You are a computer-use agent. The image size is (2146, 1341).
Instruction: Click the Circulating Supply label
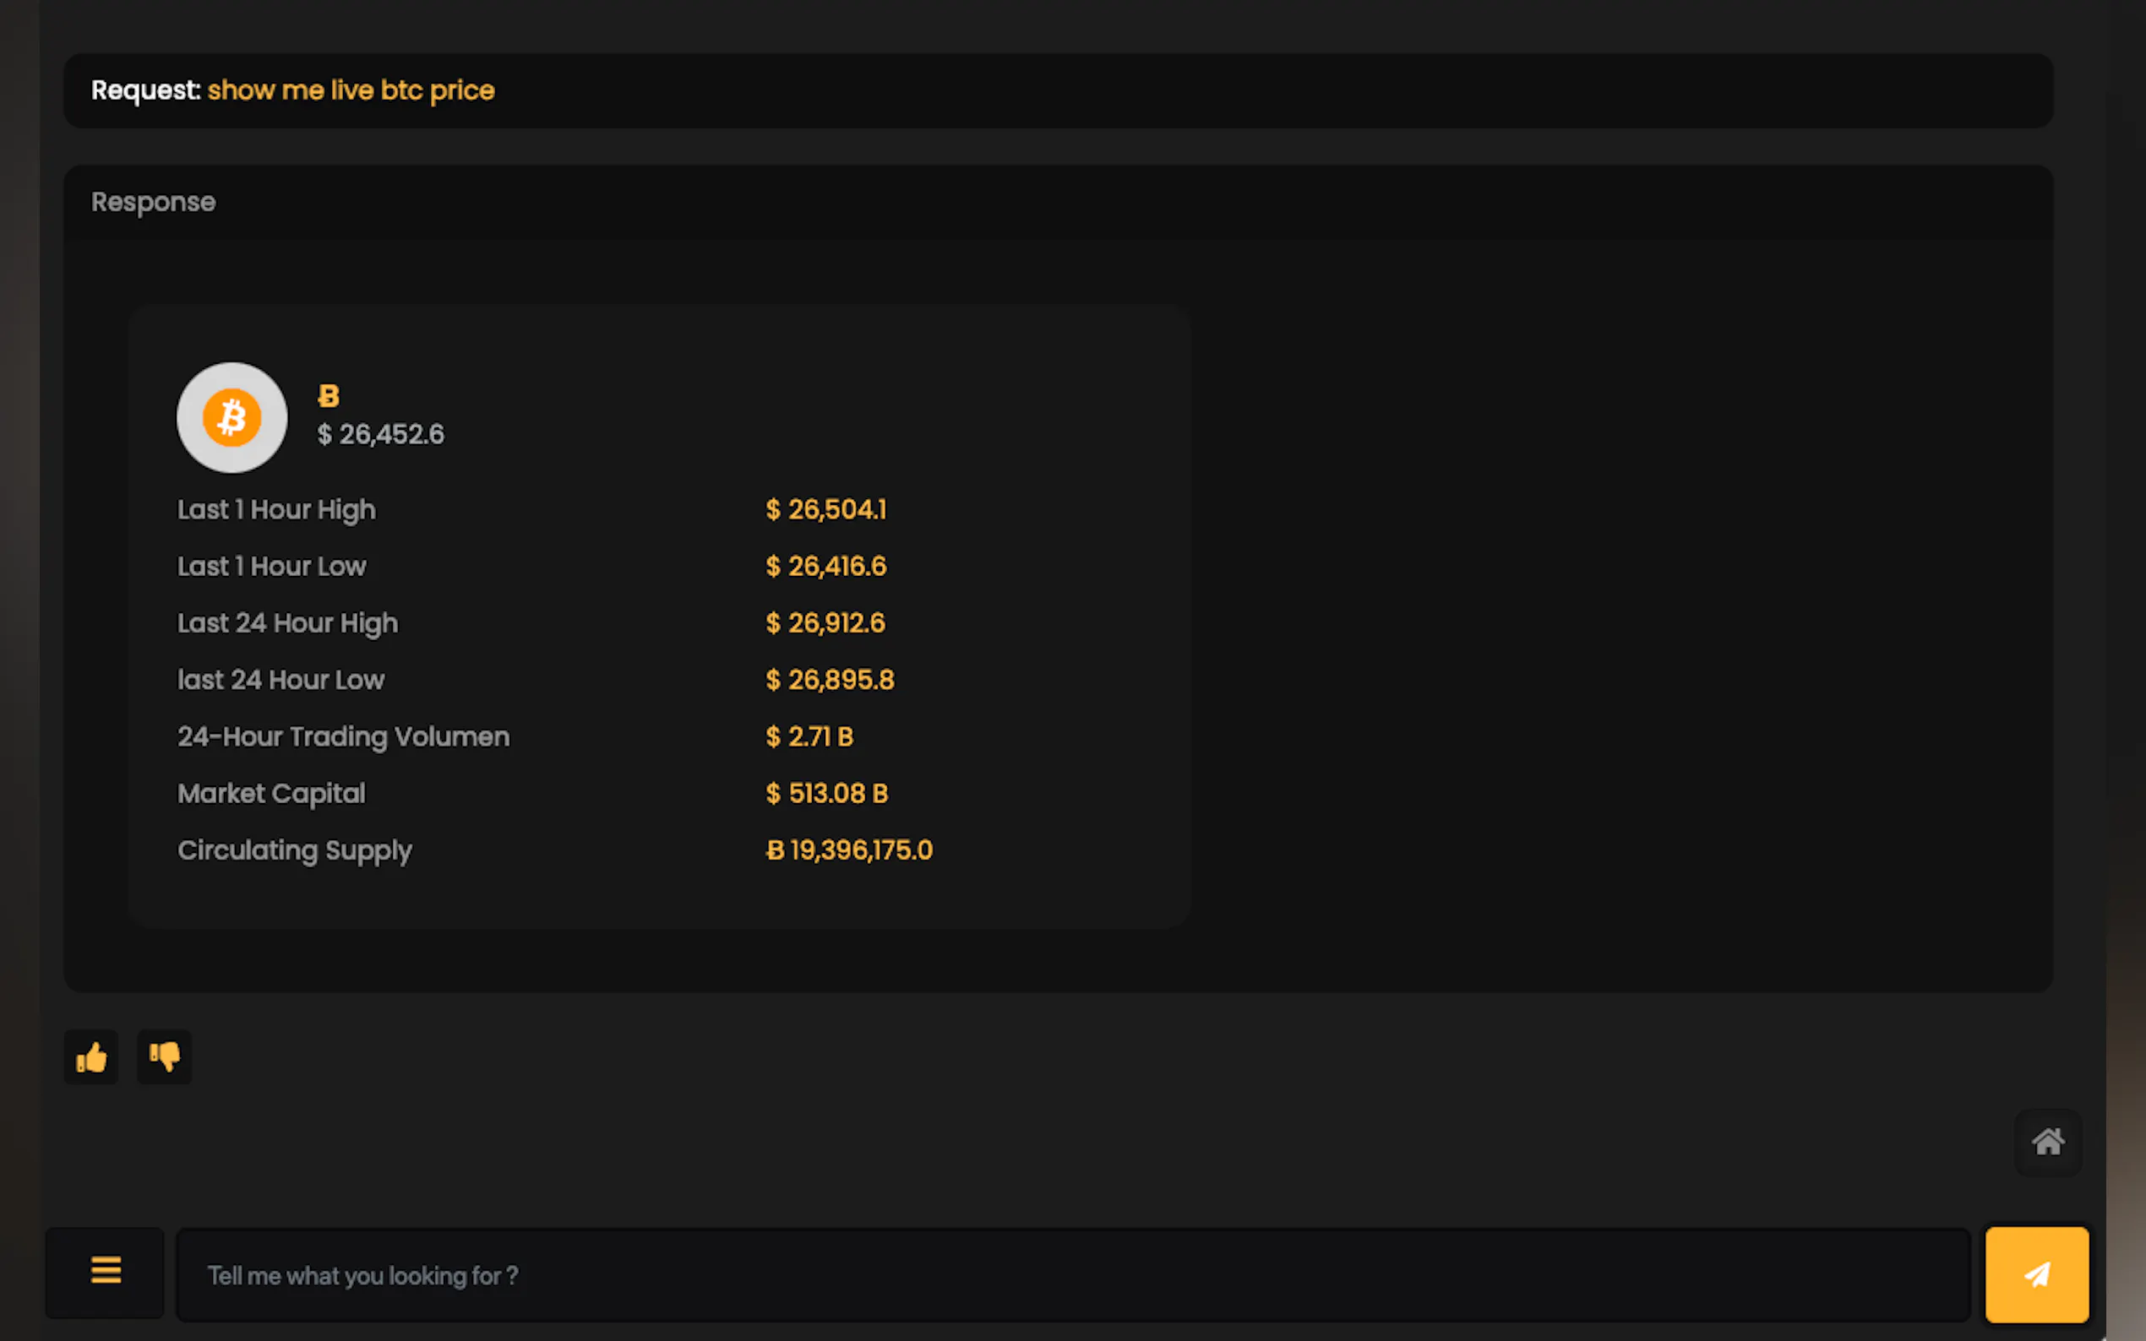click(295, 850)
